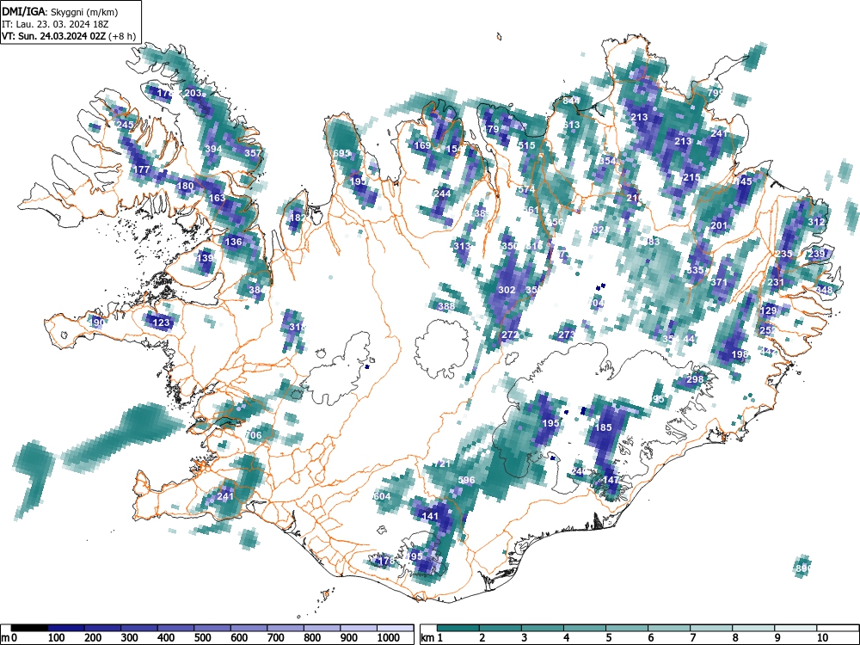Click the '272' visibility value on the map

click(510, 335)
